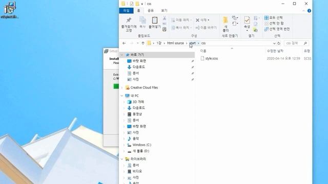Sort by the 이름 column header
The width and height of the screenshot is (328, 184).
click(x=203, y=51)
